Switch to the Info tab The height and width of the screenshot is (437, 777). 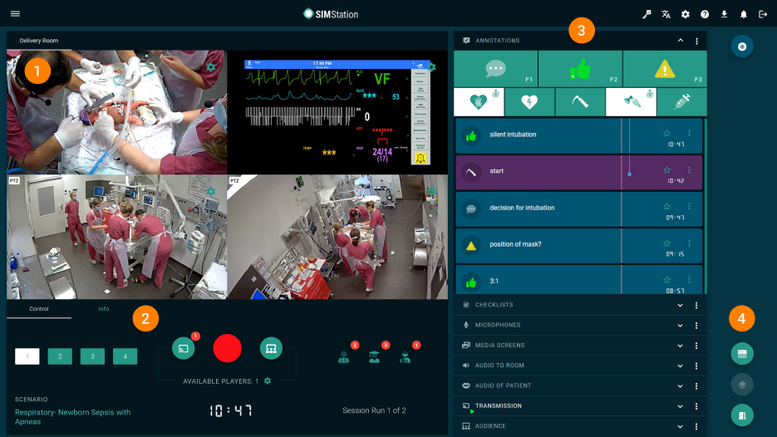click(104, 309)
